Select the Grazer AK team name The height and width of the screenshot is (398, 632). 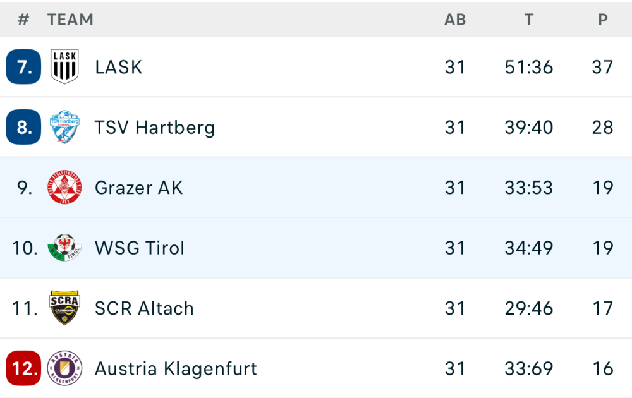[x=138, y=188]
